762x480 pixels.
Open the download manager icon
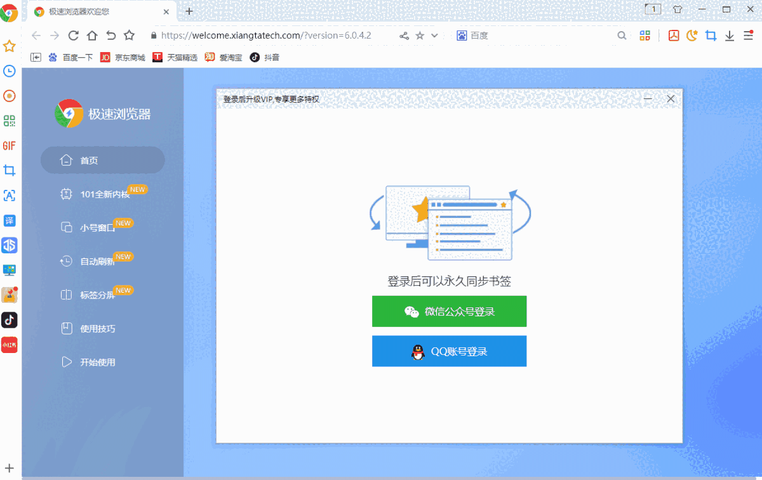pos(729,36)
